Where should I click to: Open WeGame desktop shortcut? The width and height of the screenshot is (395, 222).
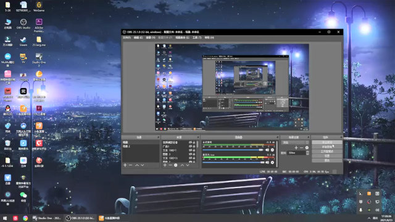[x=39, y=7]
